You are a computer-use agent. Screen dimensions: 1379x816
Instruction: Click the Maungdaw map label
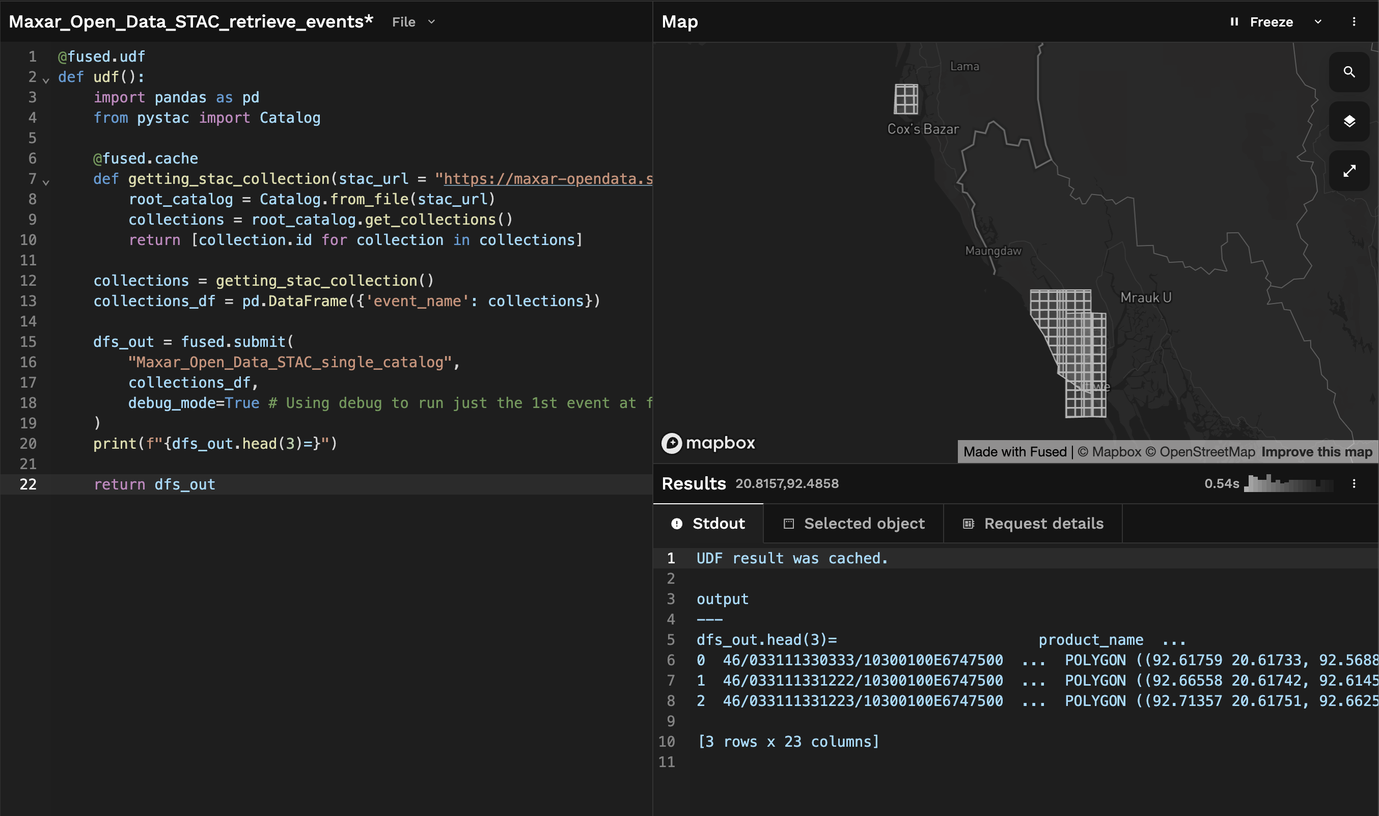[993, 251]
